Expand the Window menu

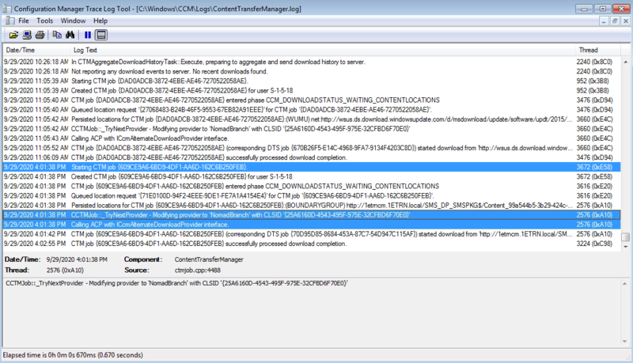(x=74, y=20)
